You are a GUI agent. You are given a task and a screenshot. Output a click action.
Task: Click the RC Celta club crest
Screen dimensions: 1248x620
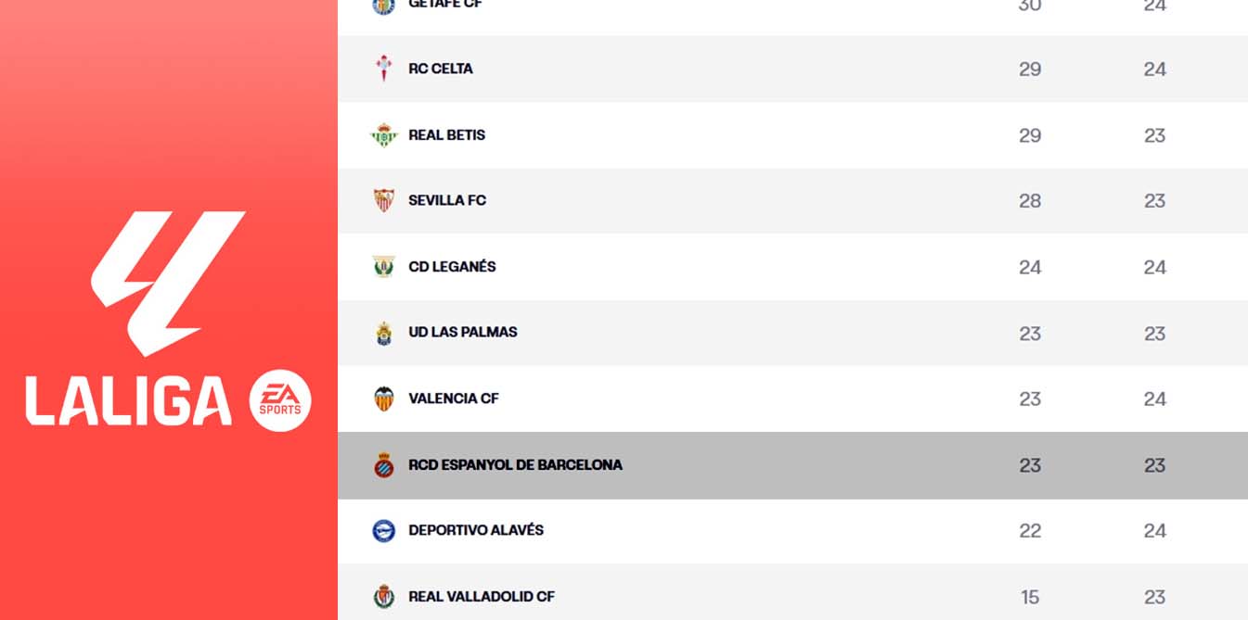point(383,69)
